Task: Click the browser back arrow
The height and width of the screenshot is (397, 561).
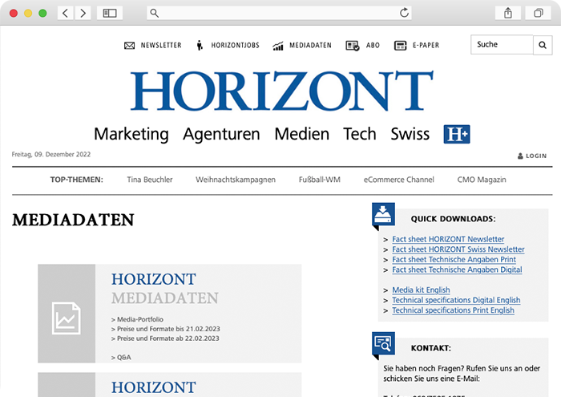Action: pyautogui.click(x=66, y=14)
